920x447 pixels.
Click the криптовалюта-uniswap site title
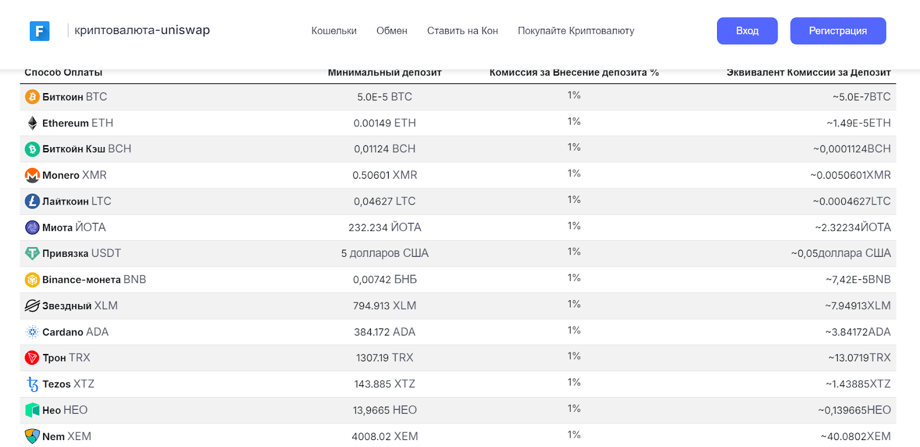[x=142, y=30]
